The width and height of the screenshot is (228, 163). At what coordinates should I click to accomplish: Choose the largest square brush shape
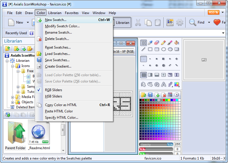point(163,59)
